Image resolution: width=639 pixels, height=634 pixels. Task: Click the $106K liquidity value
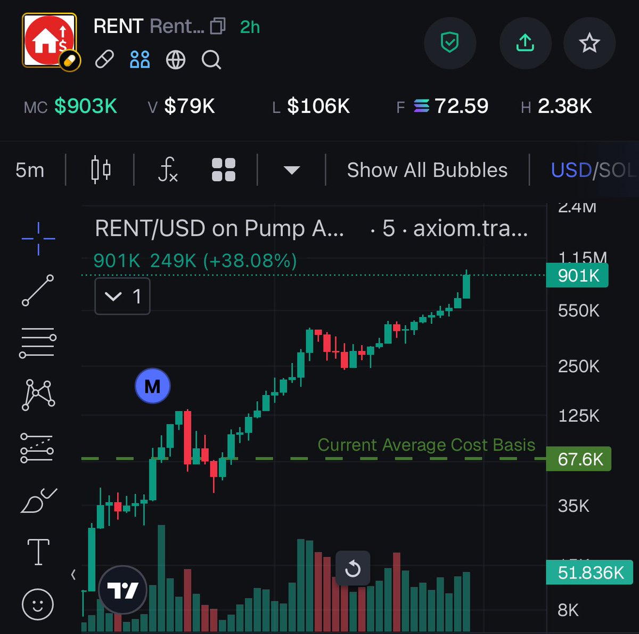coord(318,106)
